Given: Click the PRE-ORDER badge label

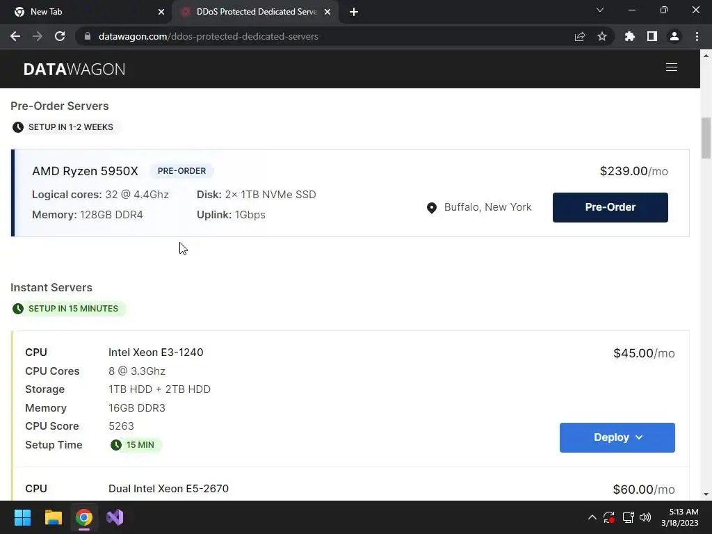Looking at the screenshot, I should (181, 171).
